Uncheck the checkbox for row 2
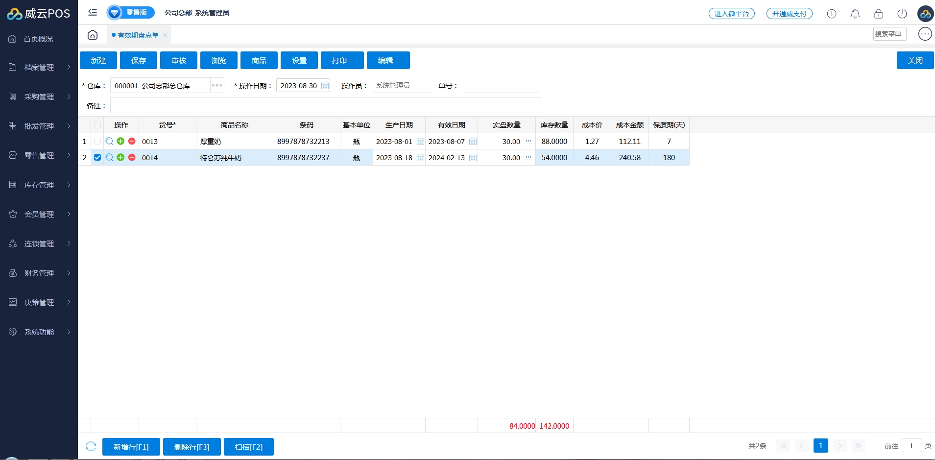The image size is (935, 460). (97, 157)
